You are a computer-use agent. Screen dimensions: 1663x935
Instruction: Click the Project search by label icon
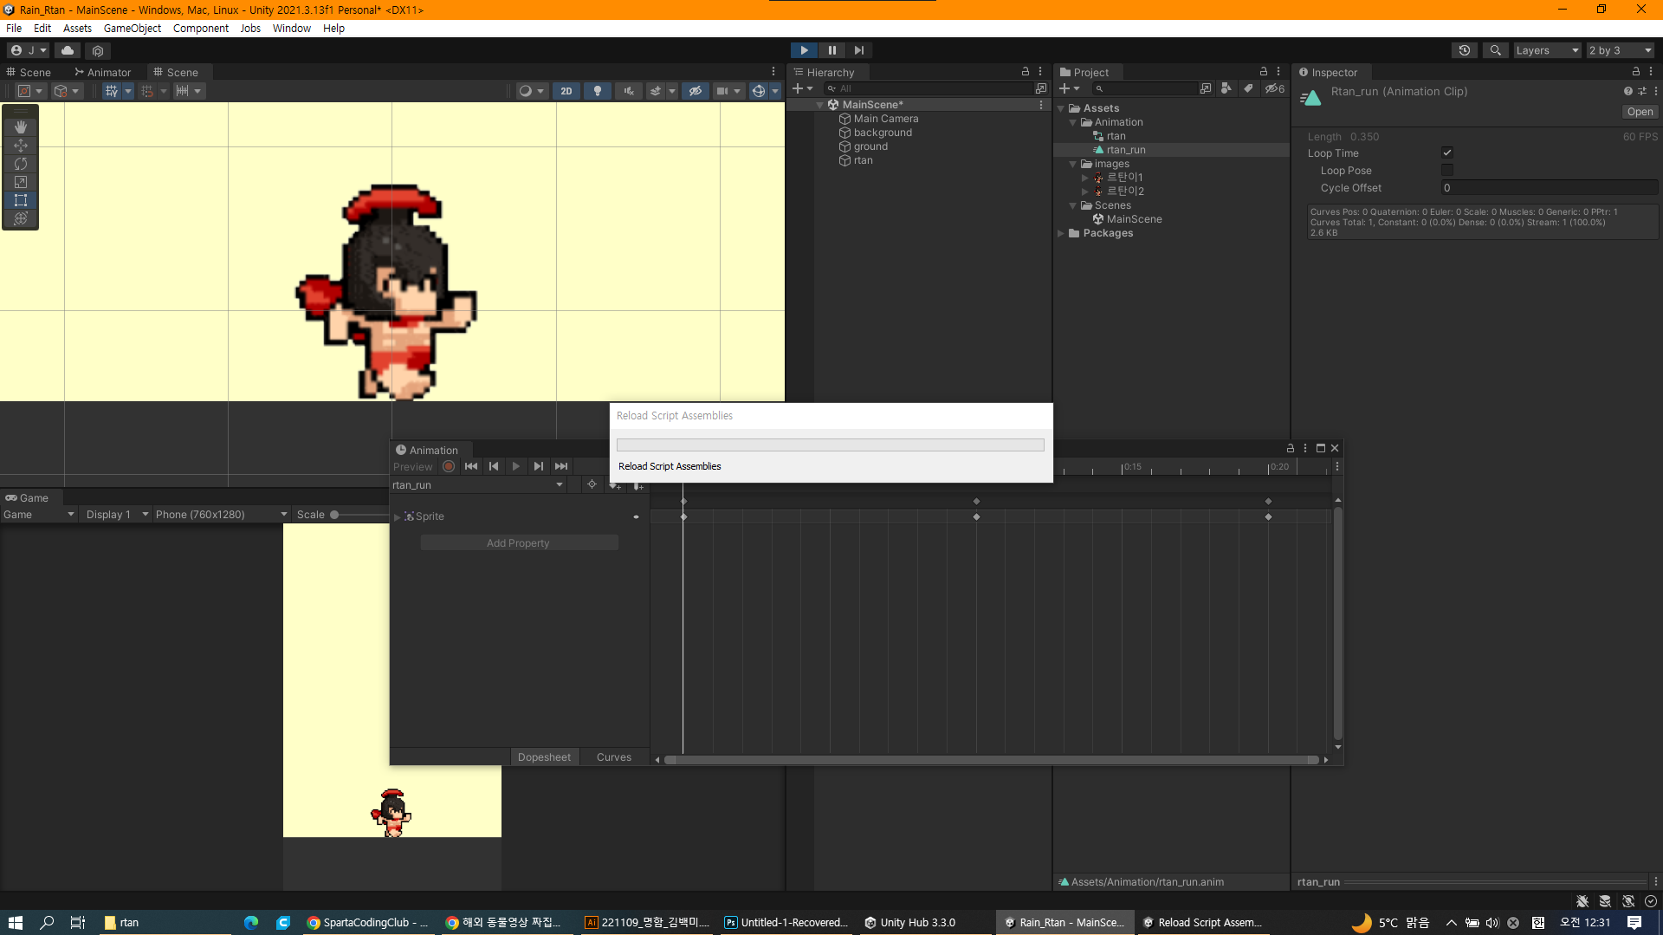pyautogui.click(x=1248, y=88)
